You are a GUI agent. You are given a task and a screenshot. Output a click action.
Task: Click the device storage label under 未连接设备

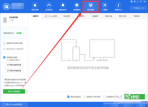point(11,20)
